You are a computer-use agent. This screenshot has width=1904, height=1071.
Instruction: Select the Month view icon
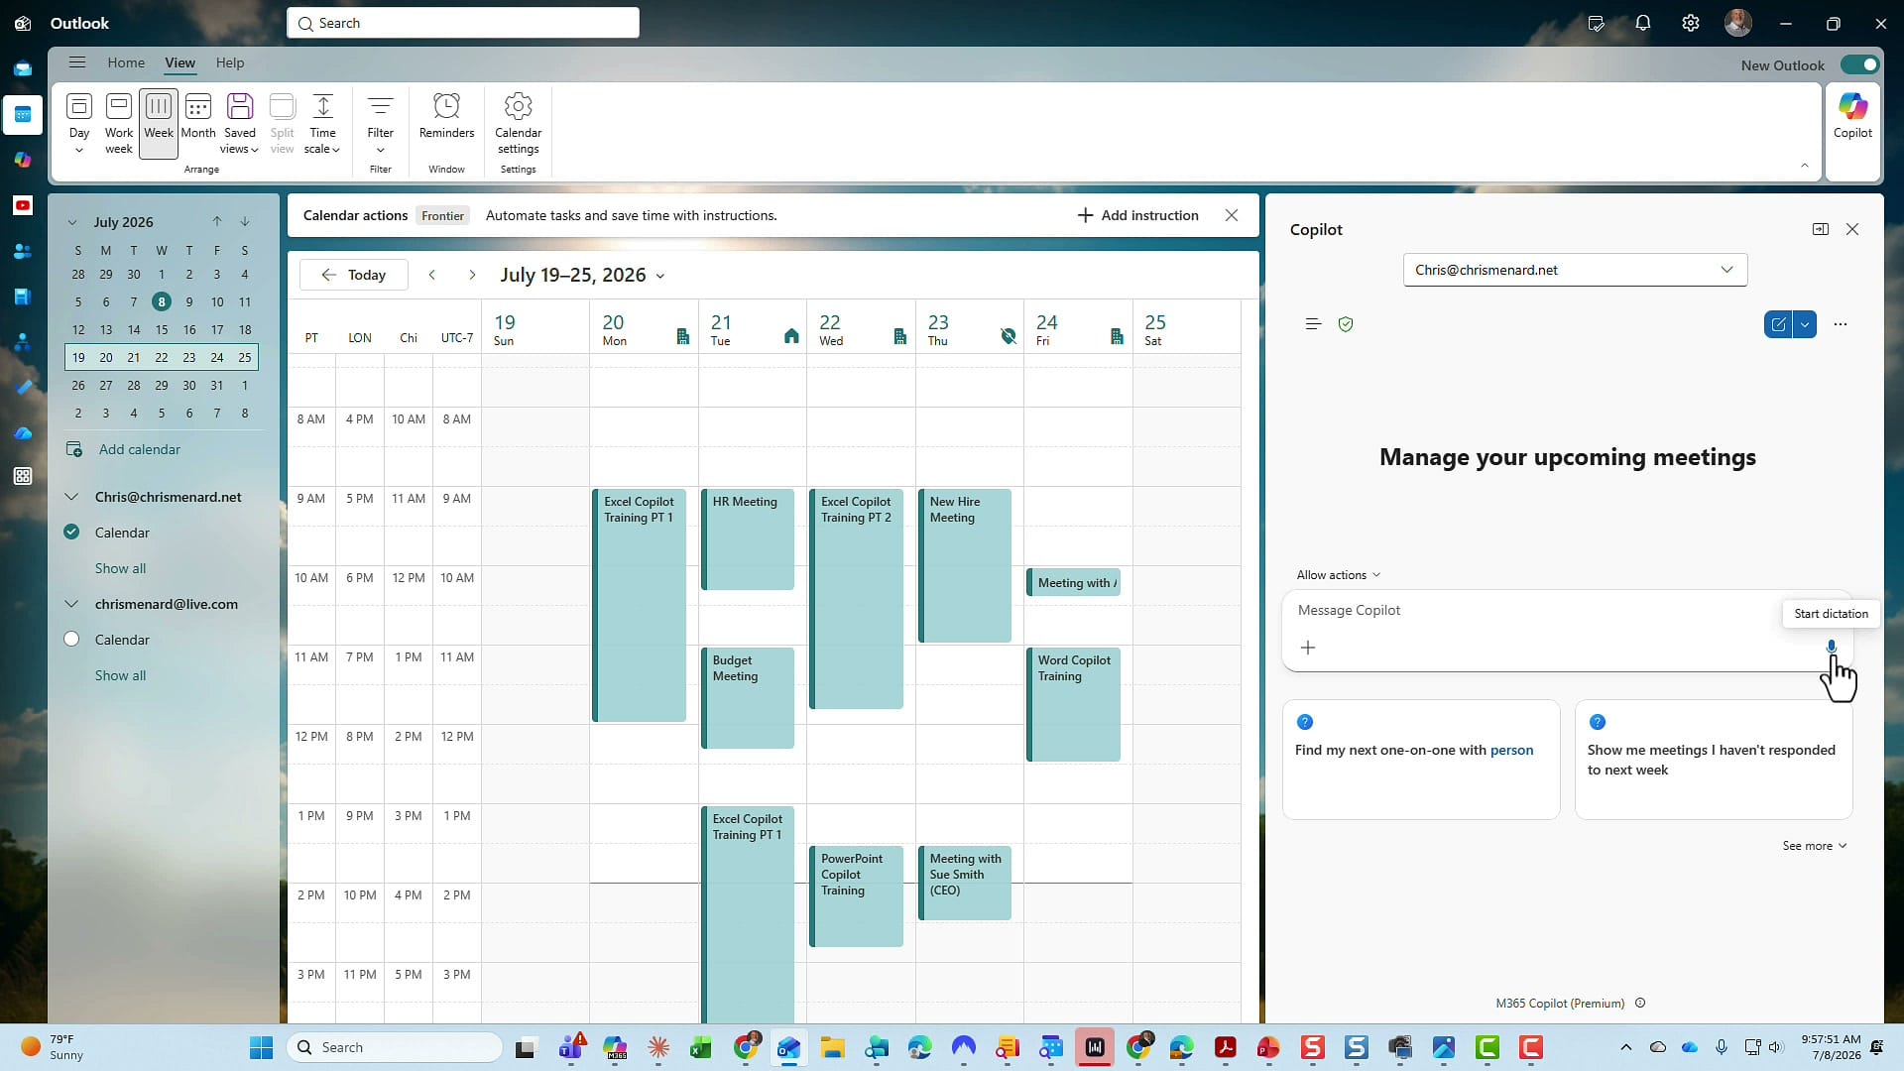[x=198, y=115]
